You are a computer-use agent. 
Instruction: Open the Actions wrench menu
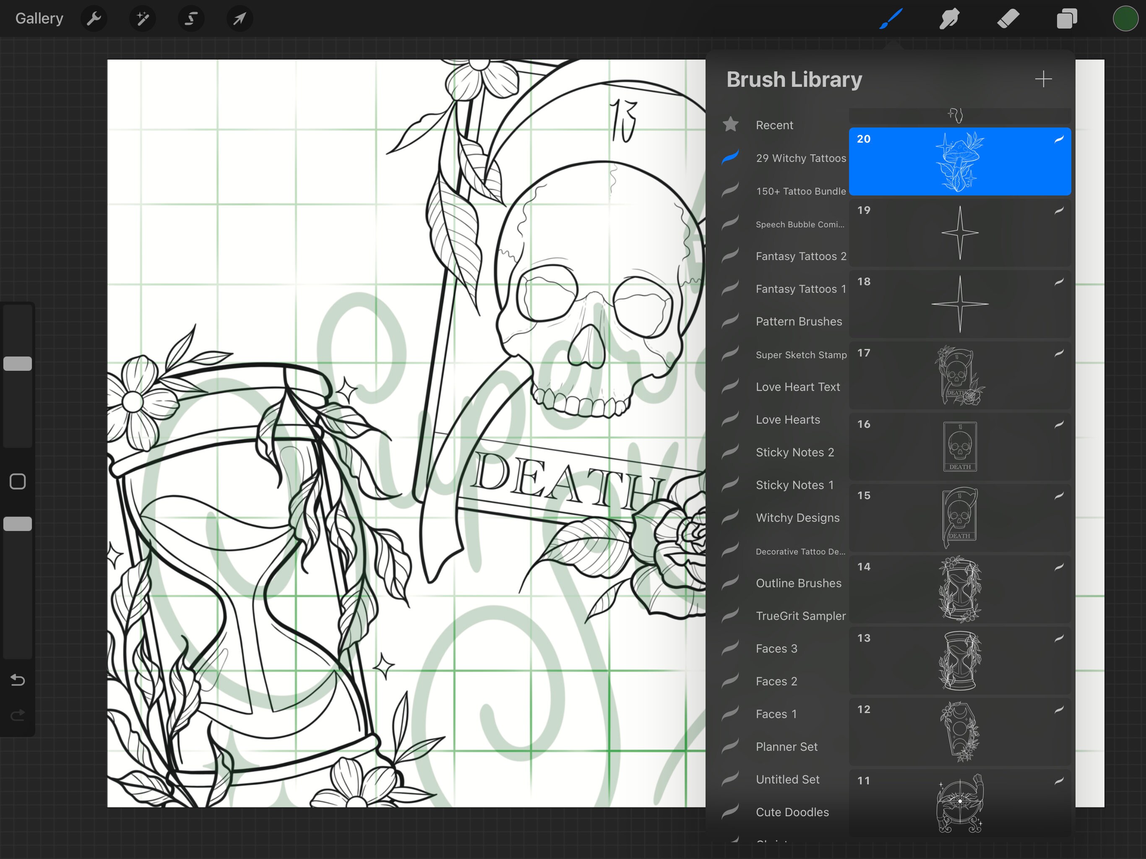click(x=94, y=19)
